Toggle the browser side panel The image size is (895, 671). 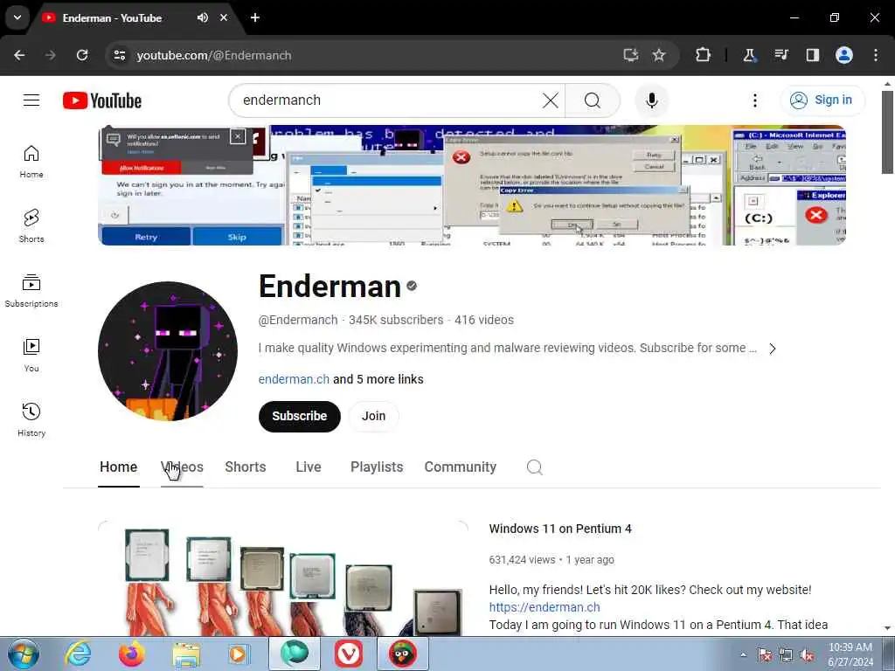pos(812,55)
